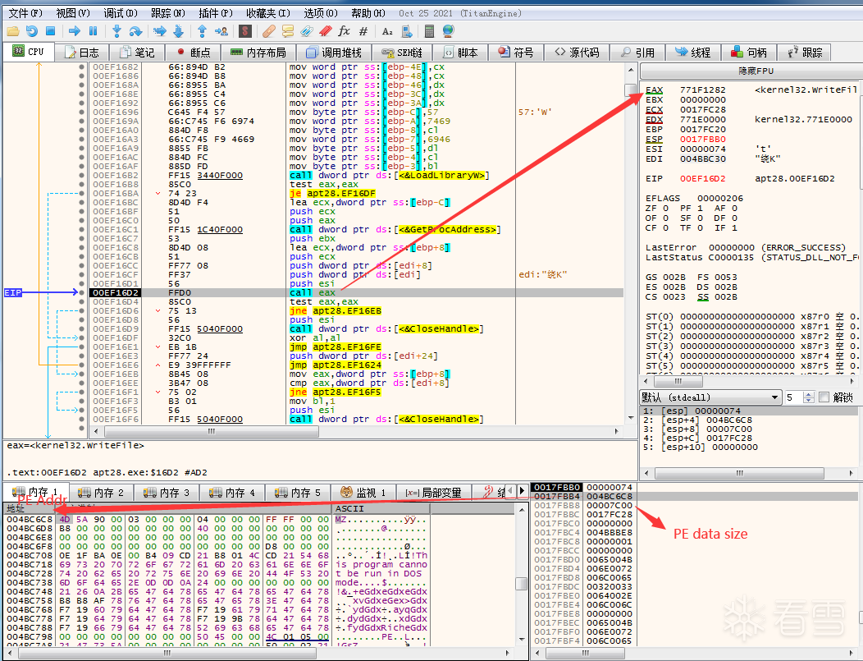
Task: Toggle breakpoint dot at address 00EF16F6
Action: tap(81, 420)
